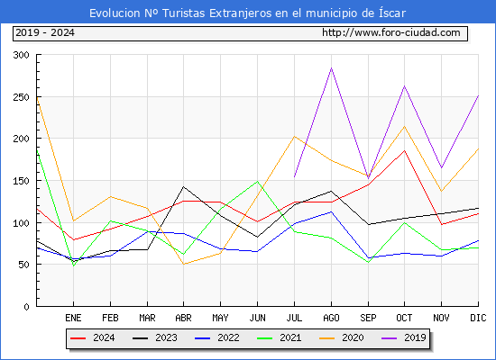Select the 2019 legend label
Image resolution: width=496 pixels, height=360 pixels.
tap(415, 337)
